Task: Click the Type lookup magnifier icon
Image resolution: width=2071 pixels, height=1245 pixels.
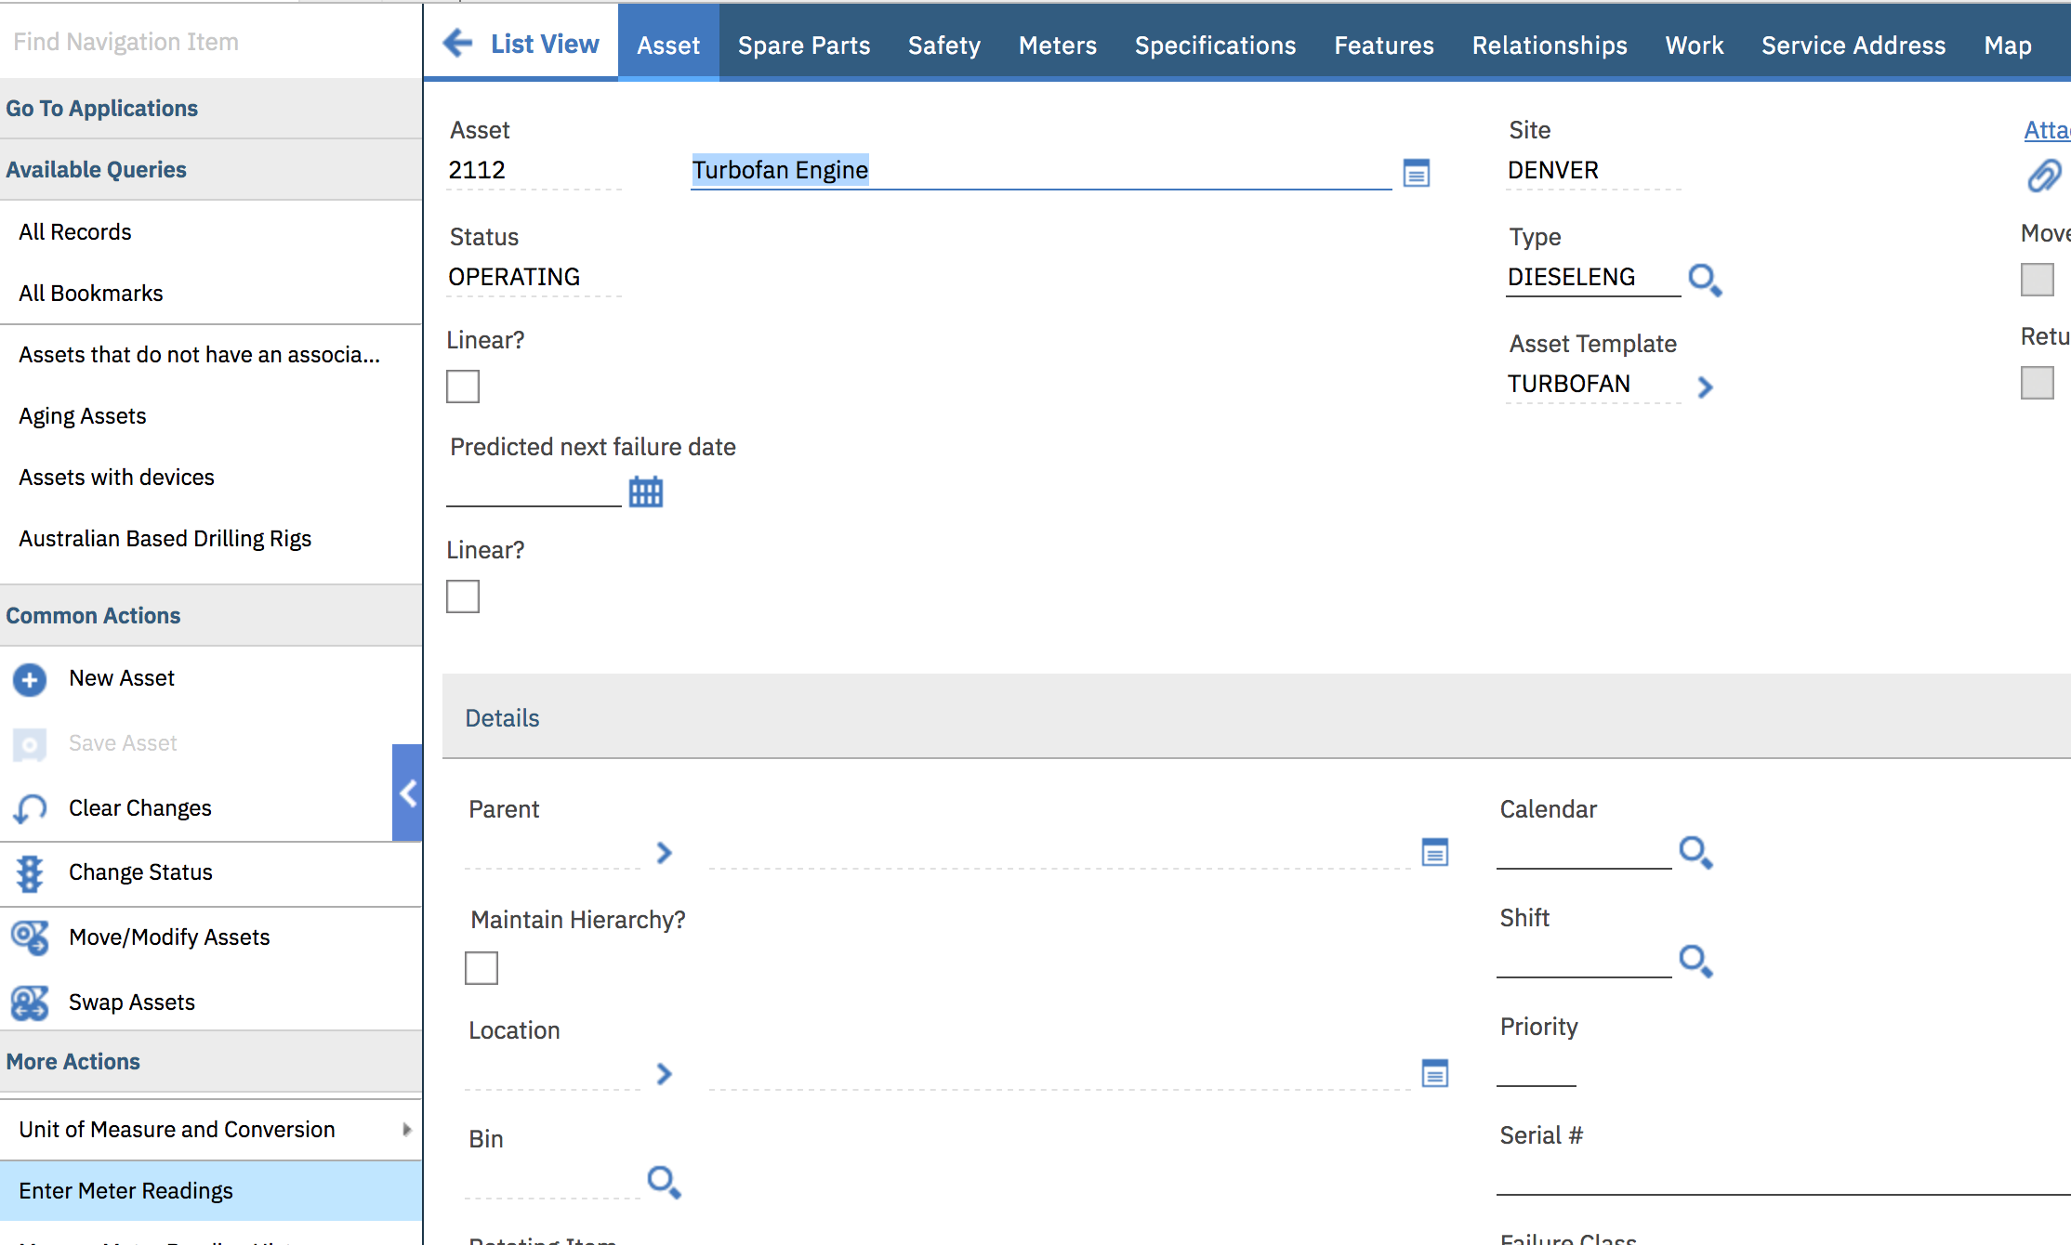Action: pyautogui.click(x=1705, y=280)
